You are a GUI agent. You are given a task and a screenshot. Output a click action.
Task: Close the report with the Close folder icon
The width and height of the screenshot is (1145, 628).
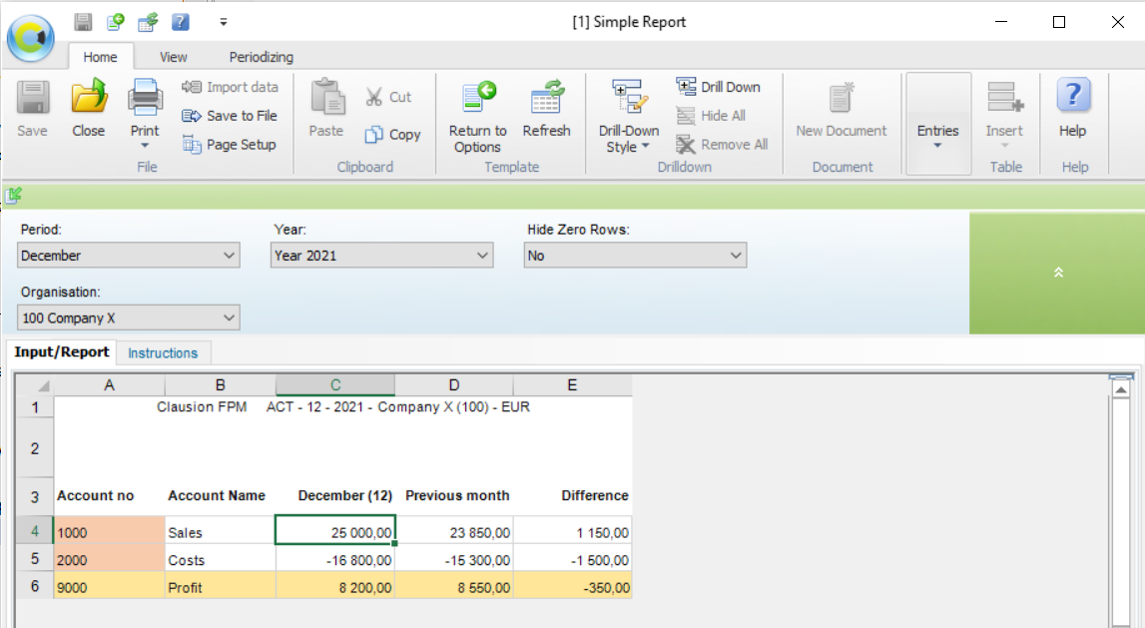point(89,109)
